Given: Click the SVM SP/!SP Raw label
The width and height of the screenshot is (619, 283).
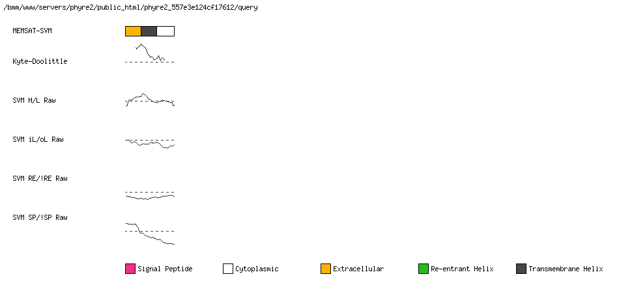Looking at the screenshot, I should tap(40, 217).
